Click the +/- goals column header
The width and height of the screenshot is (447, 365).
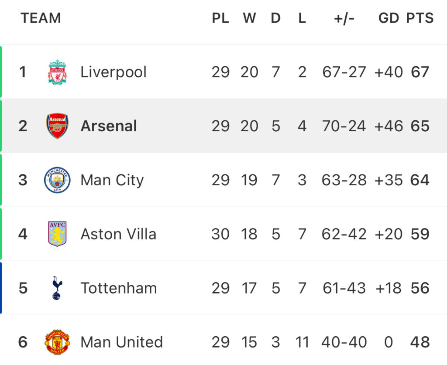pos(344,18)
